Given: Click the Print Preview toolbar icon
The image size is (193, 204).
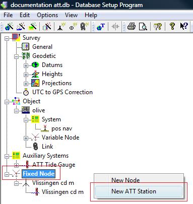Looking at the screenshot, I should 143,27.
